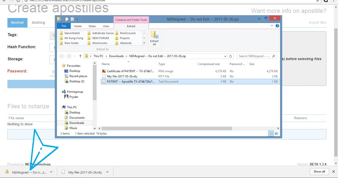Image resolution: width=338 pixels, height=178 pixels.
Task: Click the file list horizontal scrollbar
Action: tap(167, 128)
